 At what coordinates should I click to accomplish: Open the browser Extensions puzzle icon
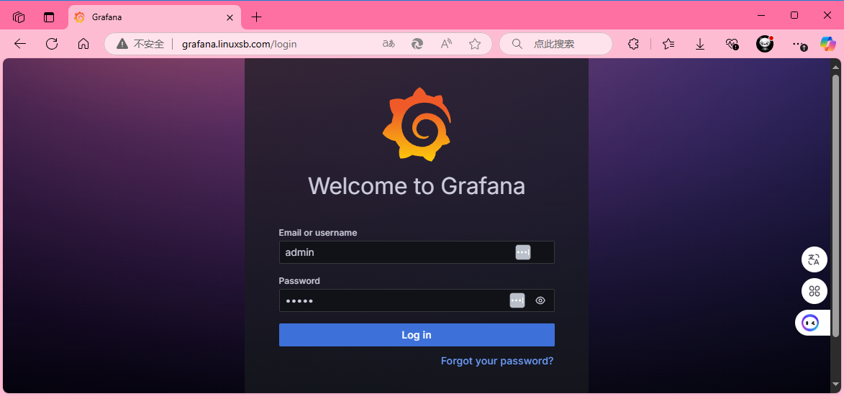click(x=633, y=44)
